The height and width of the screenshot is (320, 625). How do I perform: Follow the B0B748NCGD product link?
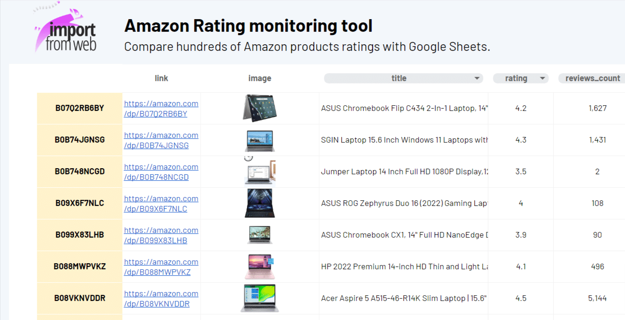click(161, 172)
